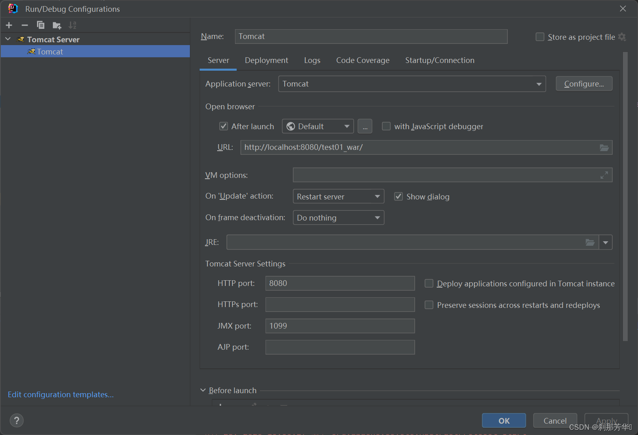Uncheck the After launch checkbox
638x435 pixels.
point(224,126)
